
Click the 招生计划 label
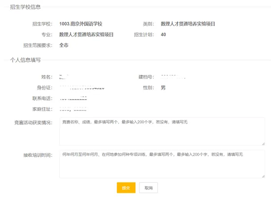pos(144,35)
